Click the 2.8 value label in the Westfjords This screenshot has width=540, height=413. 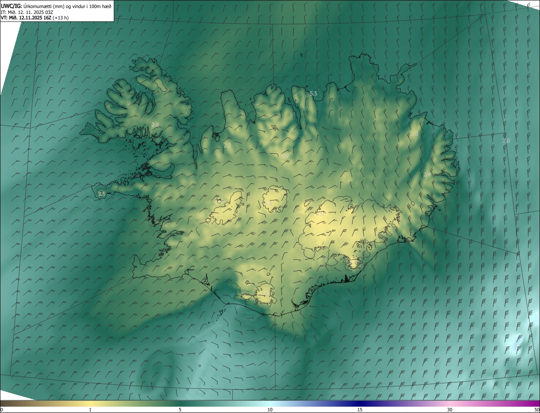coord(155,125)
